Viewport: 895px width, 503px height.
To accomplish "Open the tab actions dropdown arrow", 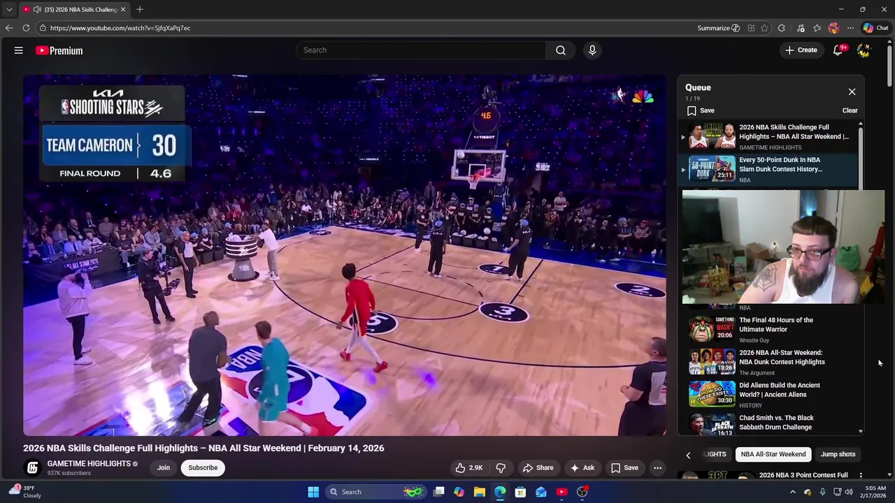I will click(x=8, y=9).
